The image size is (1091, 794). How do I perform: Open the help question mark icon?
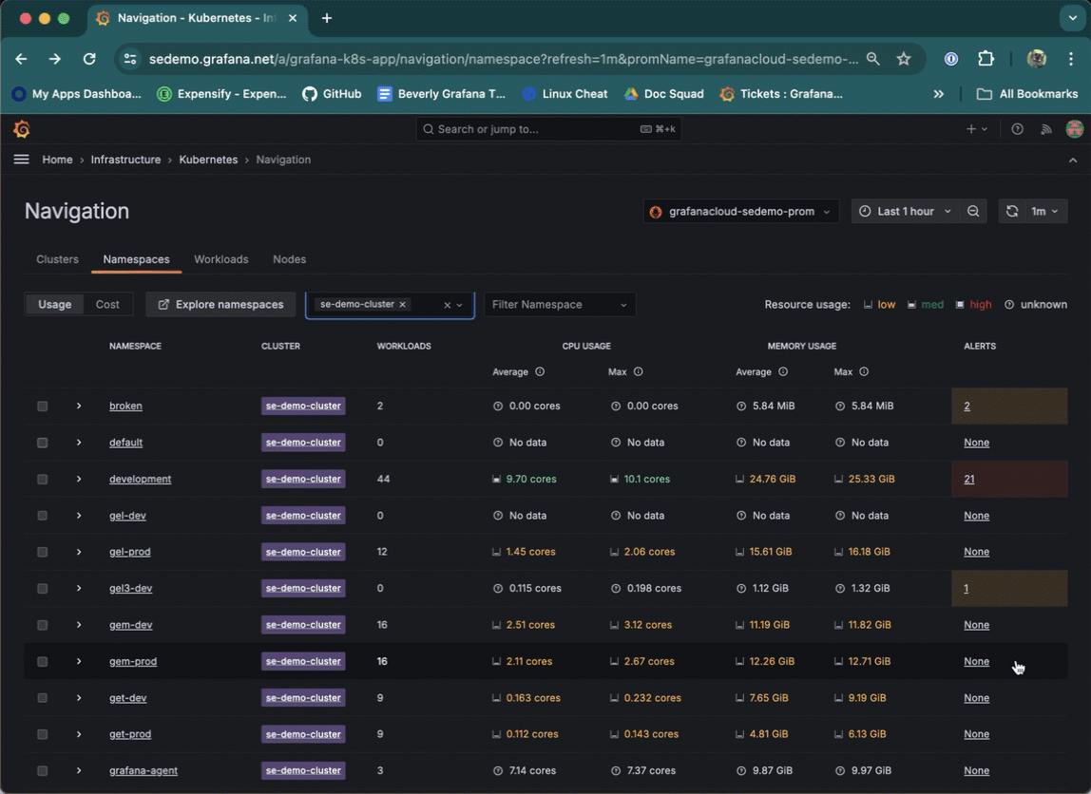1017,129
